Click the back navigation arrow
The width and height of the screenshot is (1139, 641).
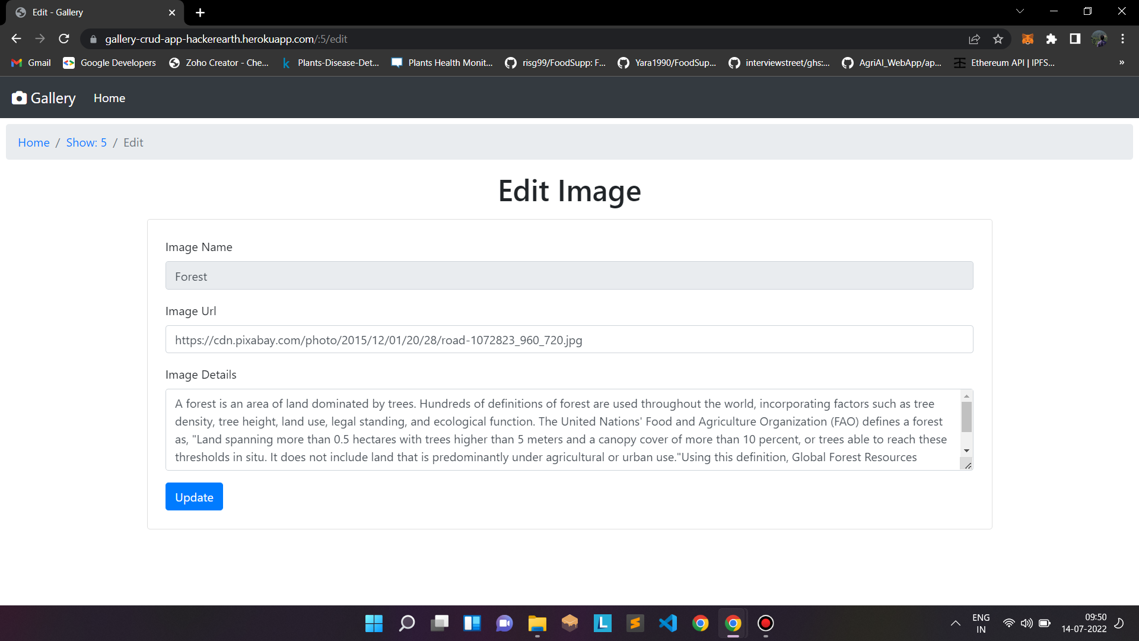[17, 39]
